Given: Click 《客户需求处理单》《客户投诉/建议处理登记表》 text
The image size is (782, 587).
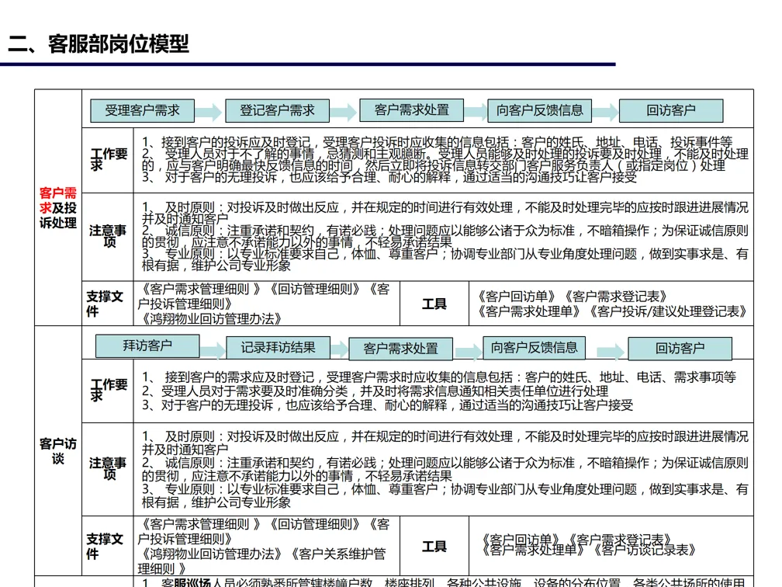Looking at the screenshot, I should [x=613, y=311].
